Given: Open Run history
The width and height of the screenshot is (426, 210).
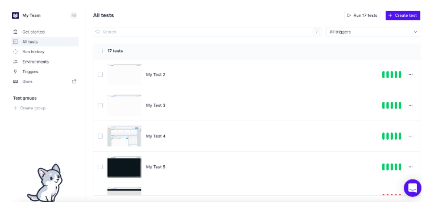Looking at the screenshot, I should [44, 52].
